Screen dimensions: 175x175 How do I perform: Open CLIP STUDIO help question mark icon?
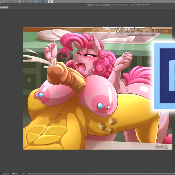[51, 2]
